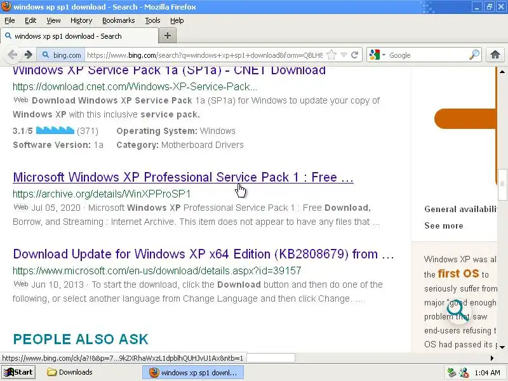Click the search bar magnifier icon
The height and width of the screenshot is (381, 508).
474,55
